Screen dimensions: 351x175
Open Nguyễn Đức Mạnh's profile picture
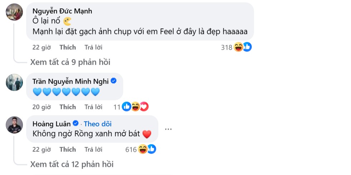[x=14, y=13]
